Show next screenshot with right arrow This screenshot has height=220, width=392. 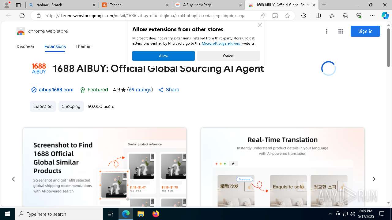point(374,179)
